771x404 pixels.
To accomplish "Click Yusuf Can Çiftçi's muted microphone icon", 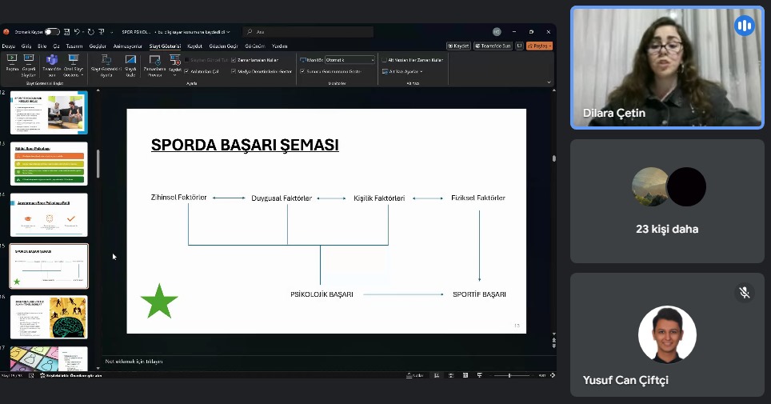I will (x=744, y=293).
